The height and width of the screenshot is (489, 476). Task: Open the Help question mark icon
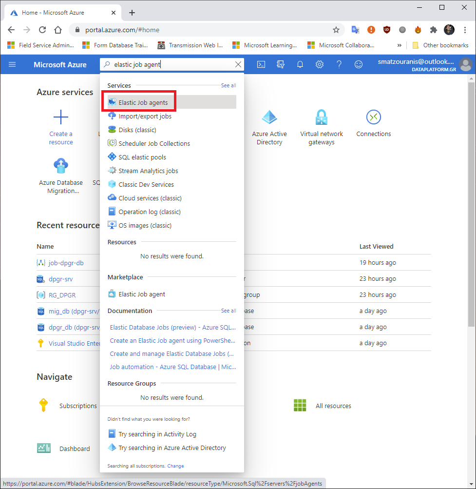(339, 64)
